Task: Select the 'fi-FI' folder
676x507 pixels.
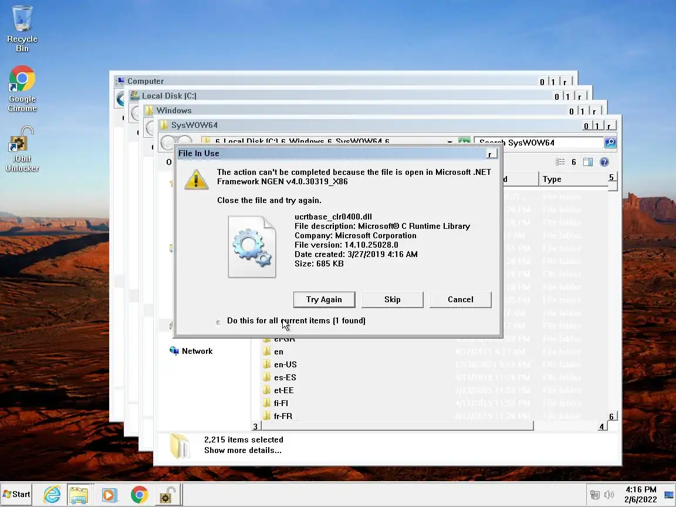Action: coord(280,404)
